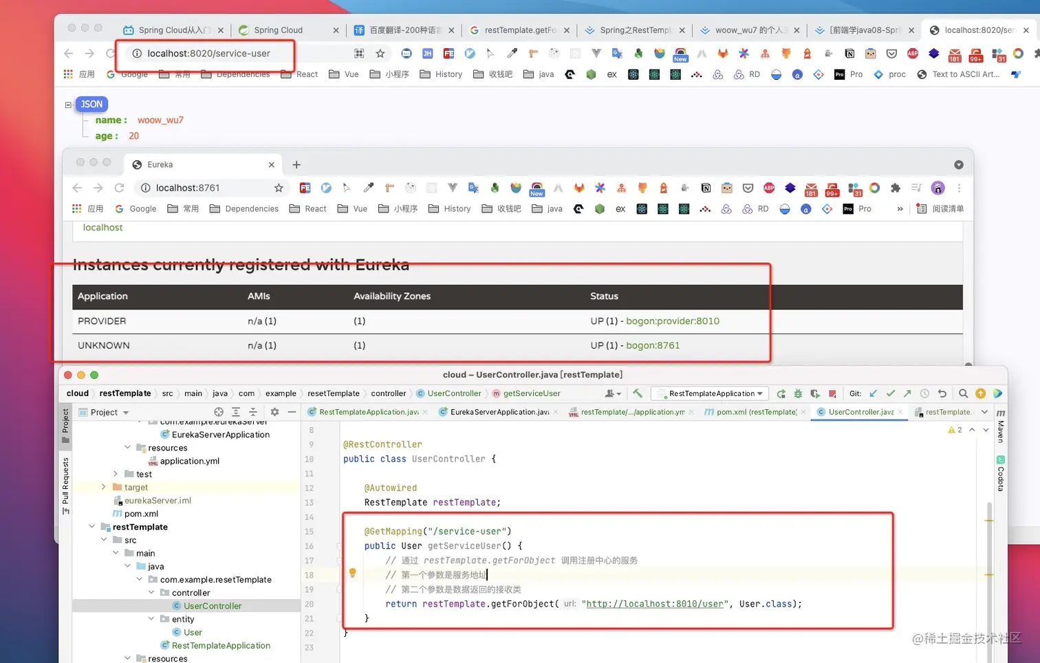Collapse the restTemplate module node
Screen dimensions: 1040x663
point(91,527)
